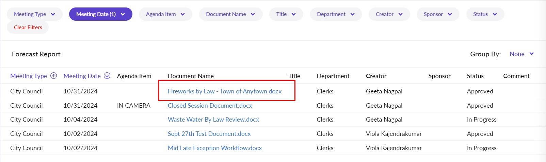The height and width of the screenshot is (162, 546).
Task: Open the Document Name filter dropdown
Action: pyautogui.click(x=230, y=14)
